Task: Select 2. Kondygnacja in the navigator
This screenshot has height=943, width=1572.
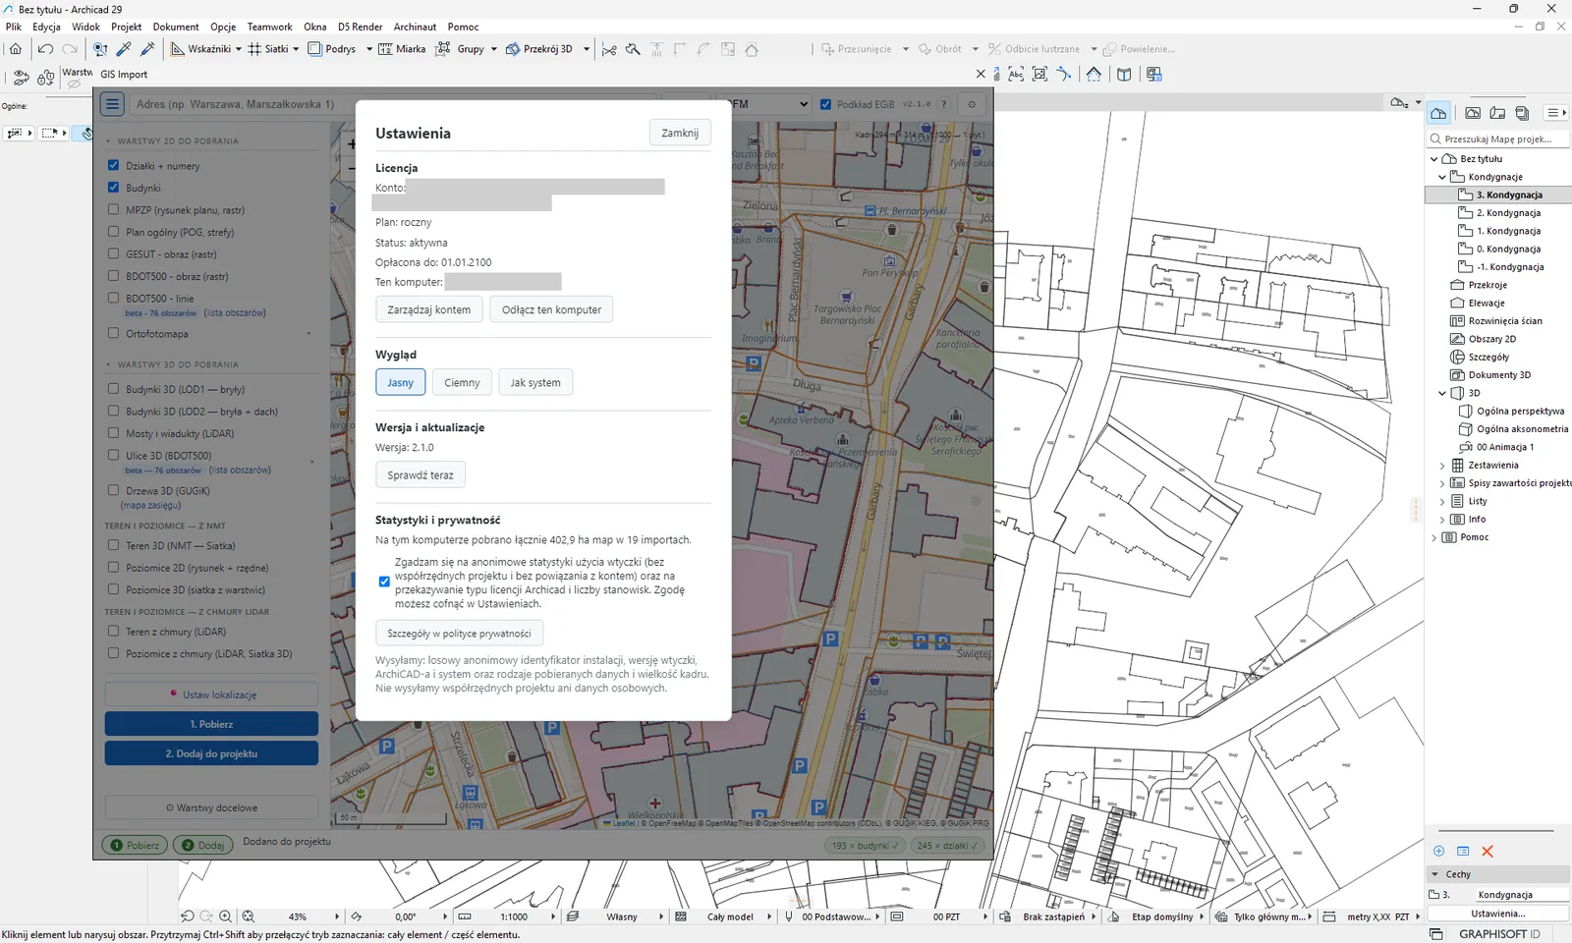Action: point(1508,213)
